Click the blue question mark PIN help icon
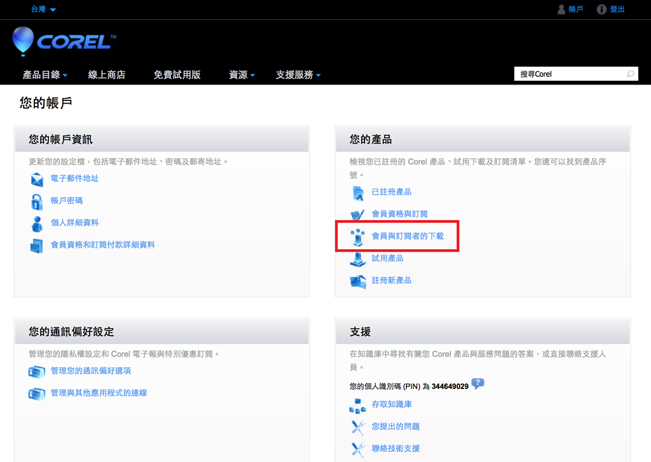 [478, 383]
